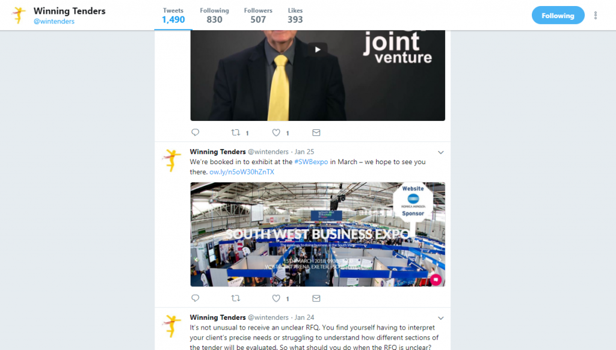
Task: Play the joint venture video
Action: point(318,49)
